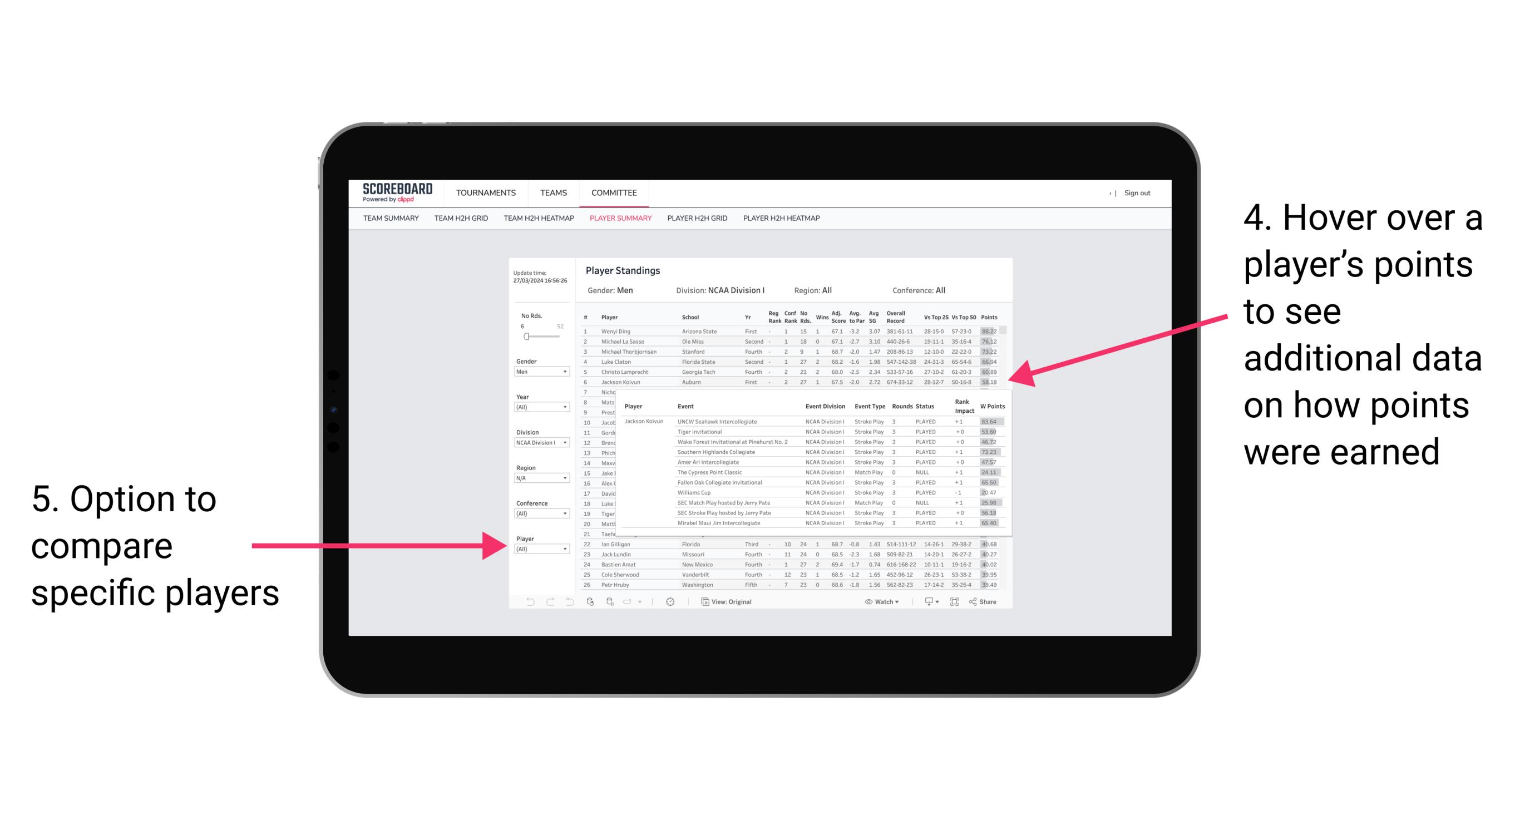Adjust the No Rounds minimum slider

[526, 336]
